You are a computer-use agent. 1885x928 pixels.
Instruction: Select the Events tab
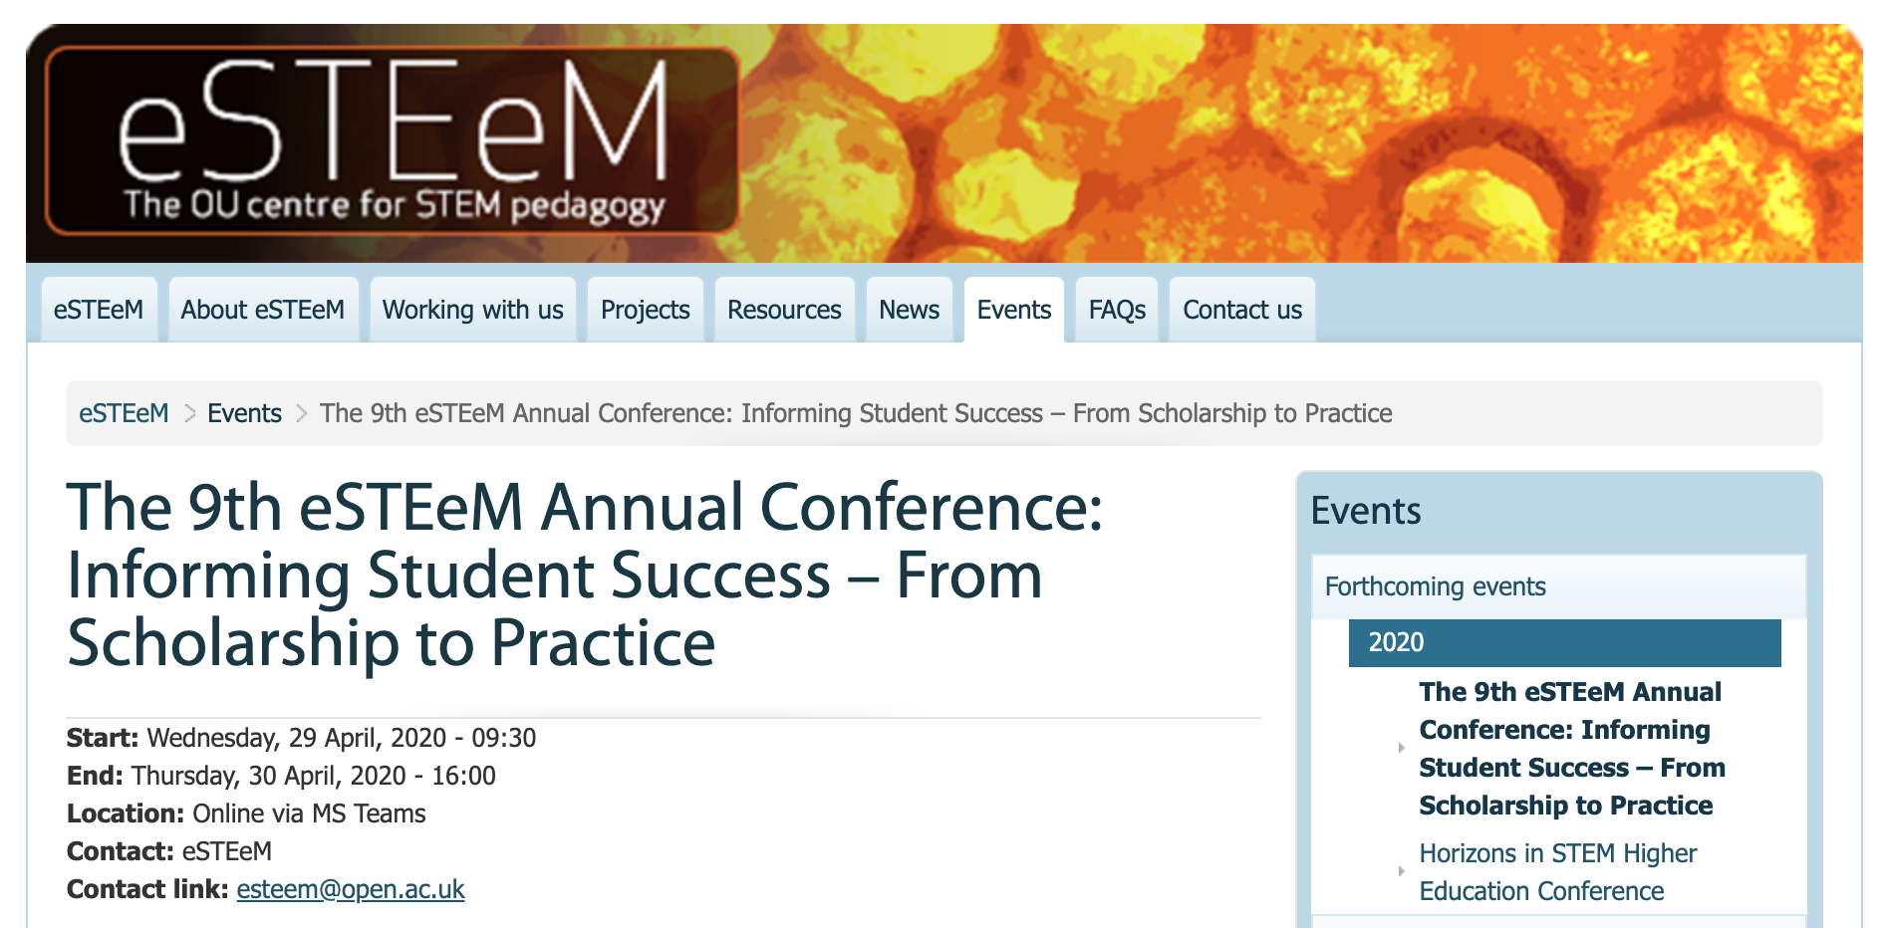[1014, 310]
